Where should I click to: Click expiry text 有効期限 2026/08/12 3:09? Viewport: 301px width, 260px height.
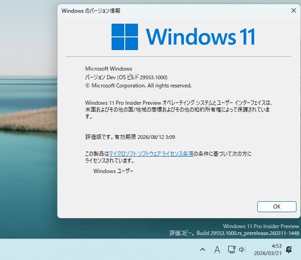(145, 137)
